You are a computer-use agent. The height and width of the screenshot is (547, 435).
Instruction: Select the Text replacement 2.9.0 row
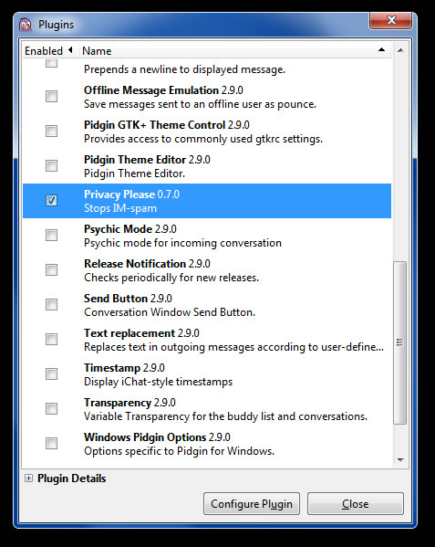(x=207, y=340)
